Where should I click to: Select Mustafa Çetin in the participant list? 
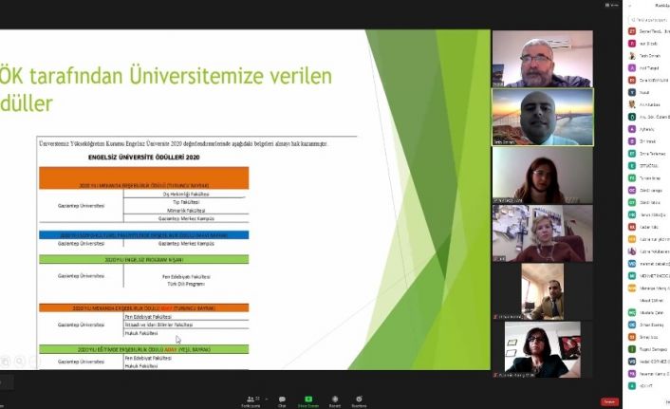coord(648,312)
